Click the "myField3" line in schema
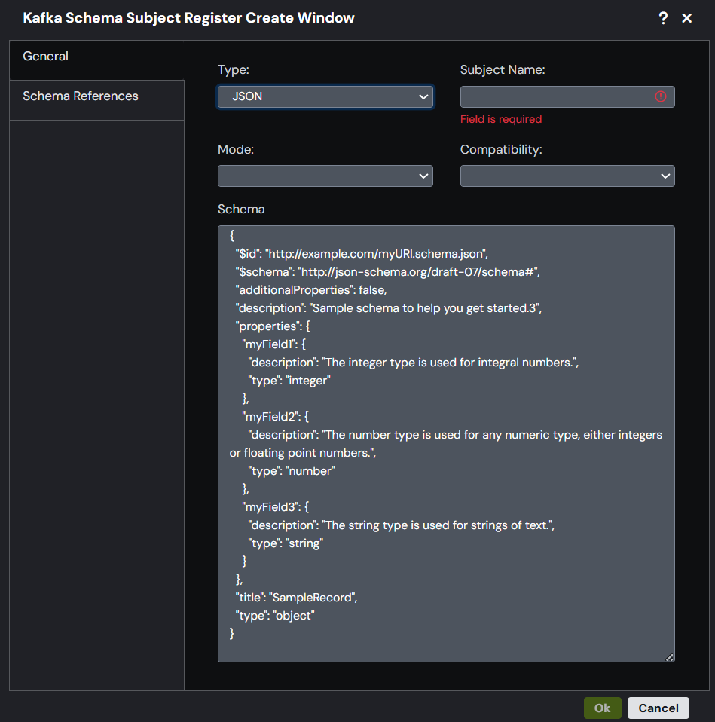Viewport: 715px width, 722px height. [275, 507]
